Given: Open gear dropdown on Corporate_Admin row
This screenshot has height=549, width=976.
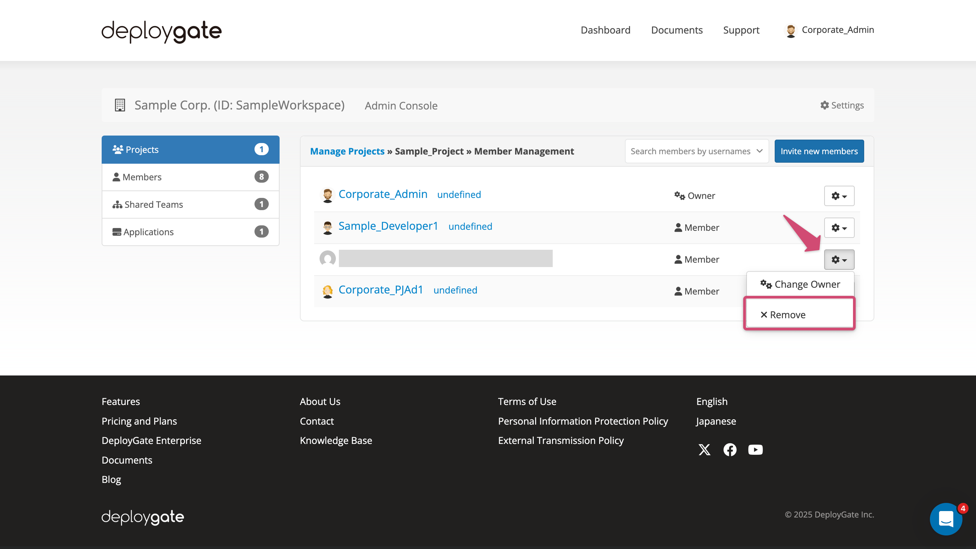Looking at the screenshot, I should [x=839, y=196].
